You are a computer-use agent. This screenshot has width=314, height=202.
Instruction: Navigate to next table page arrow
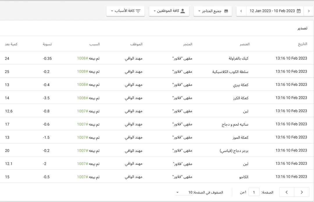302,192
